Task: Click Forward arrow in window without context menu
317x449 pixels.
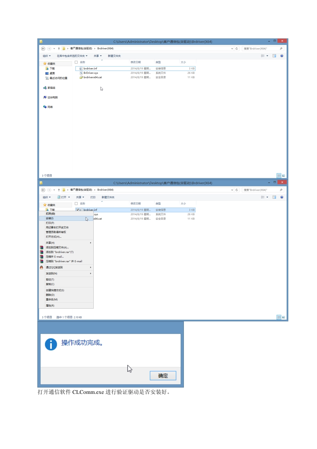Action: 49,48
